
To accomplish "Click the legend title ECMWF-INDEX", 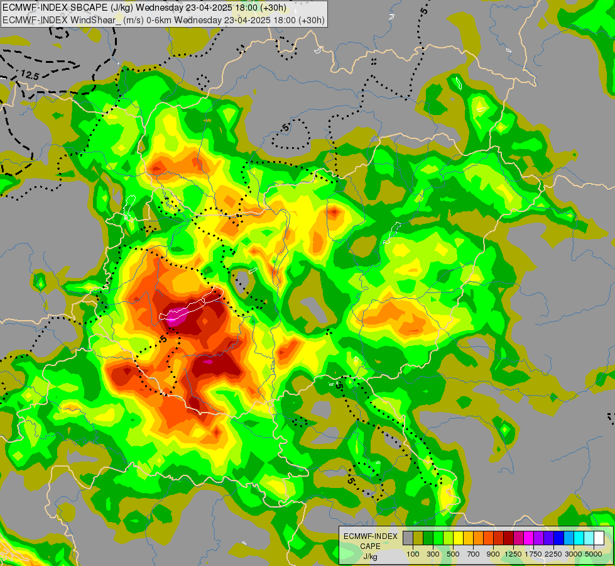I will (371, 536).
